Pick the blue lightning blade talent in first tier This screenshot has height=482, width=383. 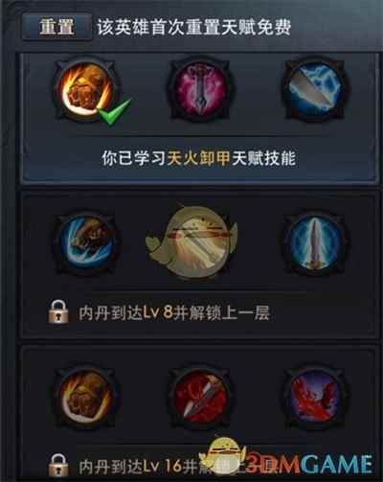(315, 88)
